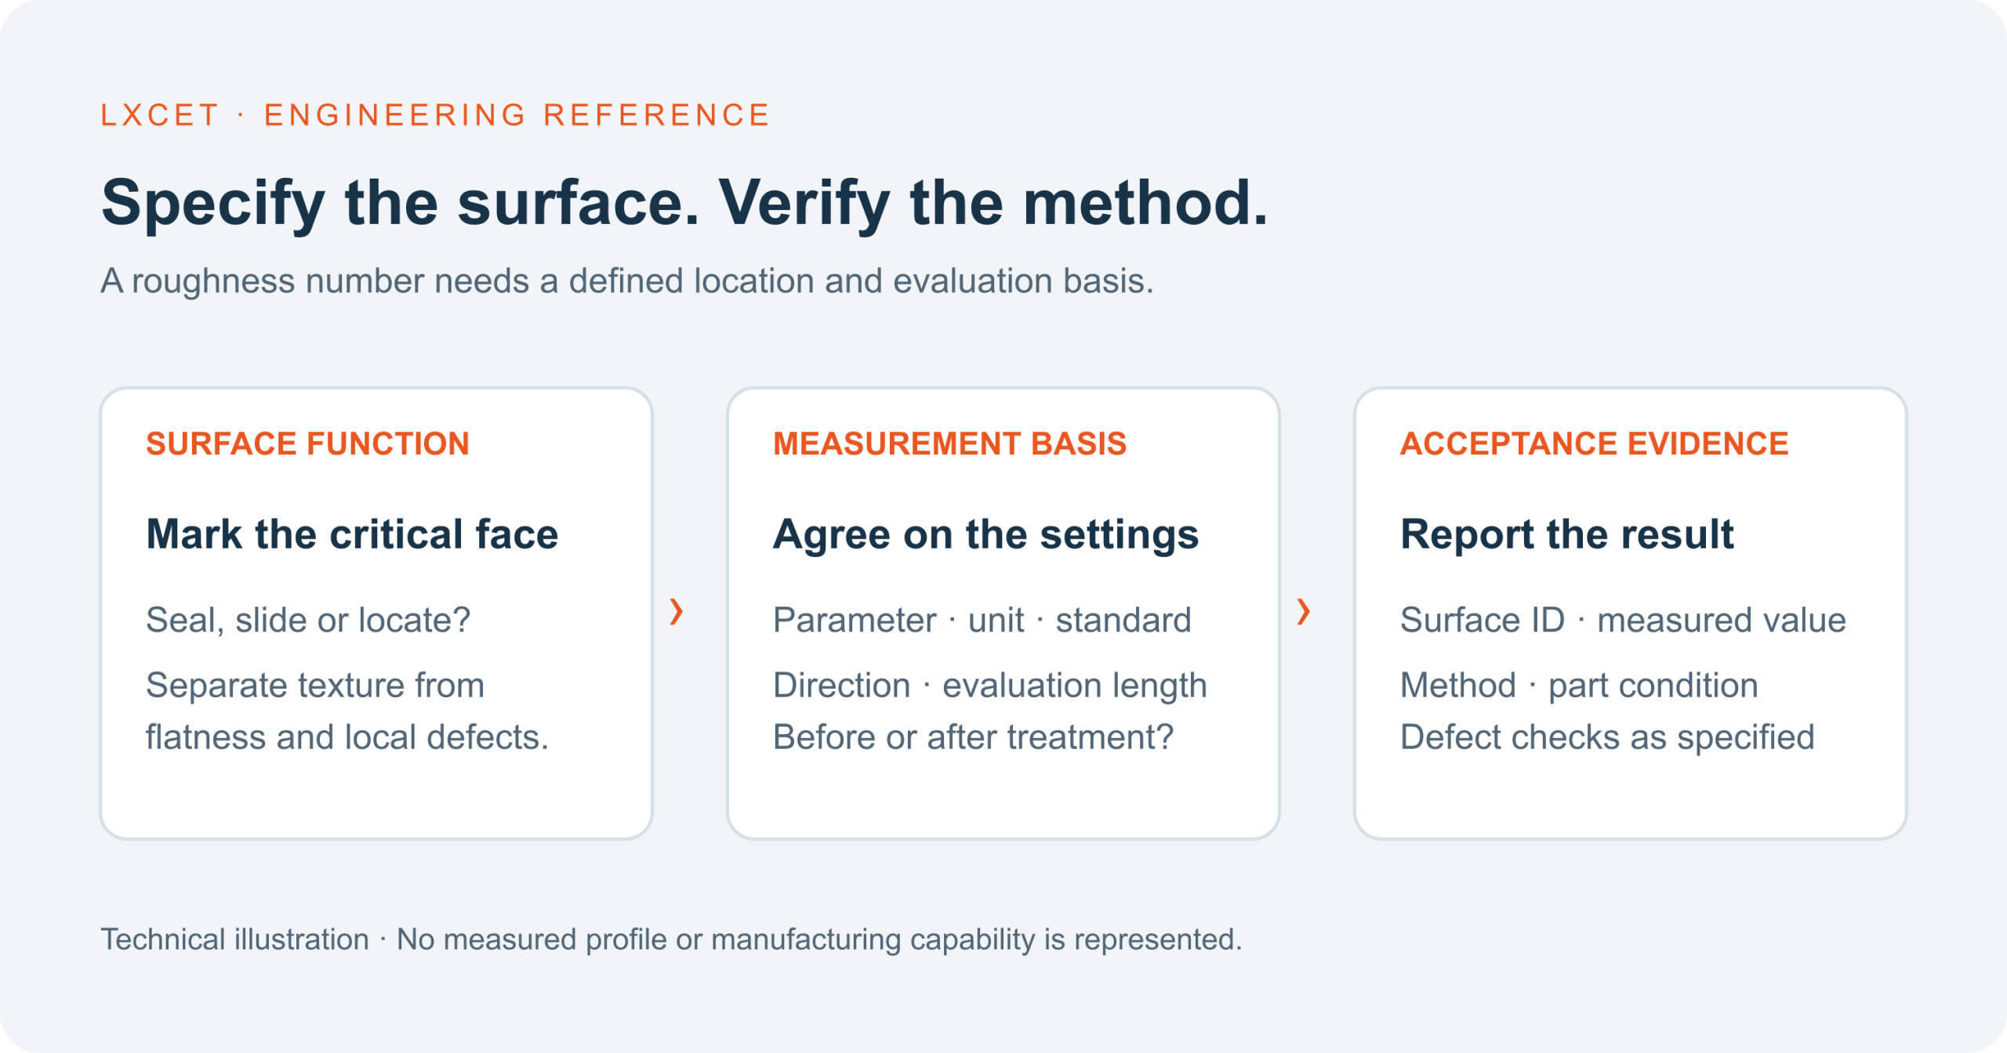Click the line 'Surface ID · measured value'
The image size is (2007, 1053).
click(1623, 621)
